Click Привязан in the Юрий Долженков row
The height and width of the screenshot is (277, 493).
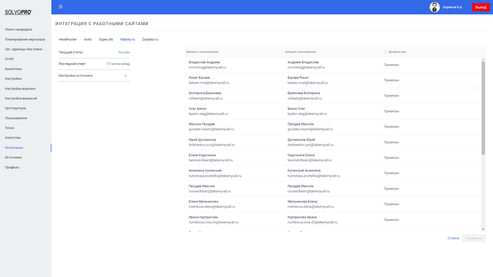click(x=392, y=142)
